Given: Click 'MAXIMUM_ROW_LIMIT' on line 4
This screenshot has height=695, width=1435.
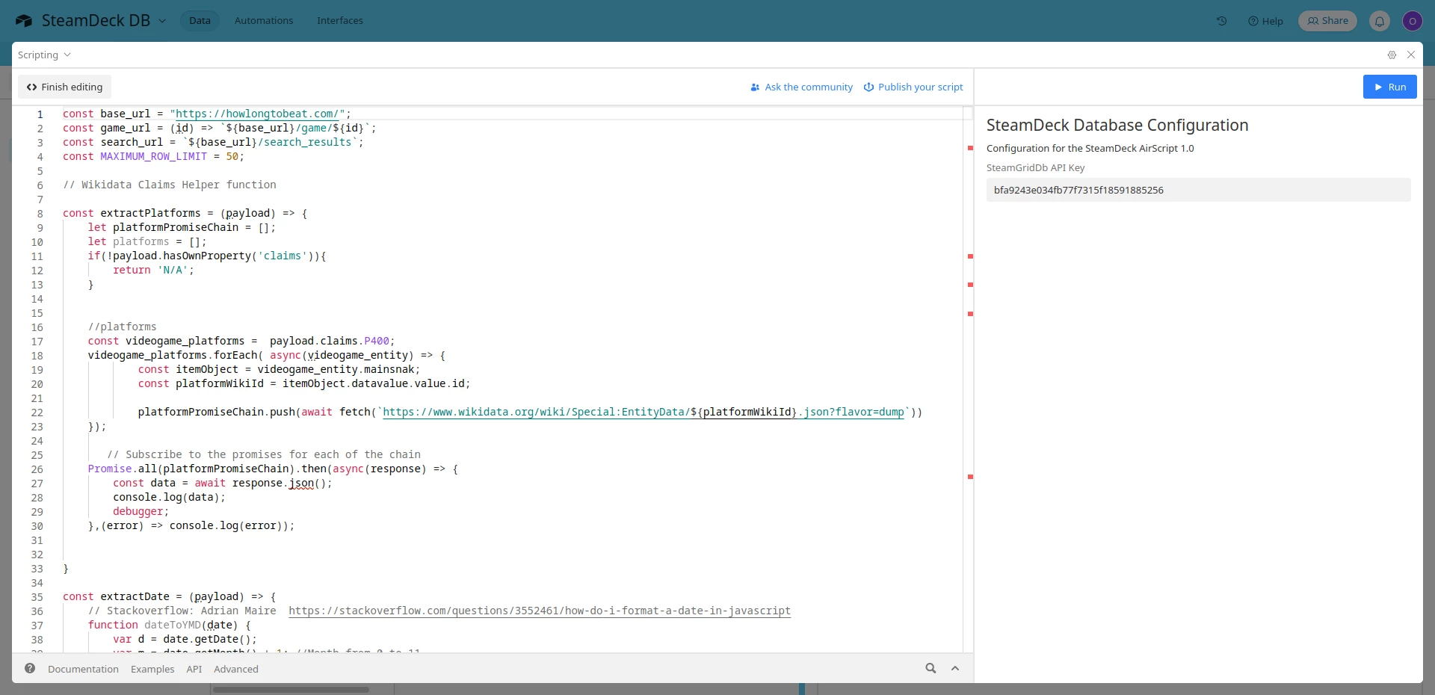Looking at the screenshot, I should (154, 156).
